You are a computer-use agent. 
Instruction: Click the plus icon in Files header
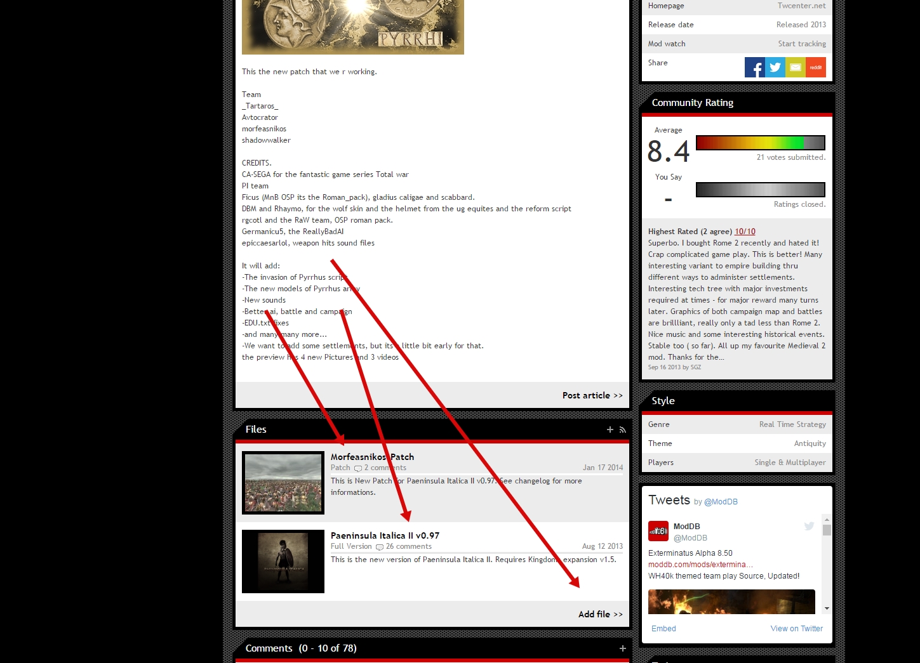tap(610, 430)
